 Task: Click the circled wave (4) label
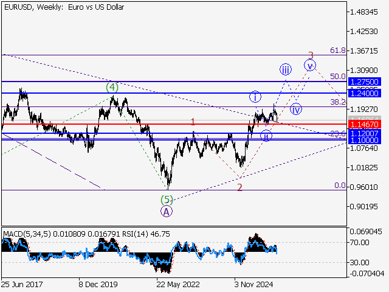112,87
